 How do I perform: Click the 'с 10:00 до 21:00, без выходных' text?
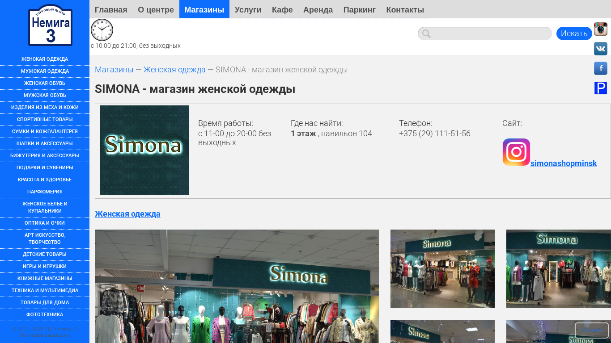[136, 46]
